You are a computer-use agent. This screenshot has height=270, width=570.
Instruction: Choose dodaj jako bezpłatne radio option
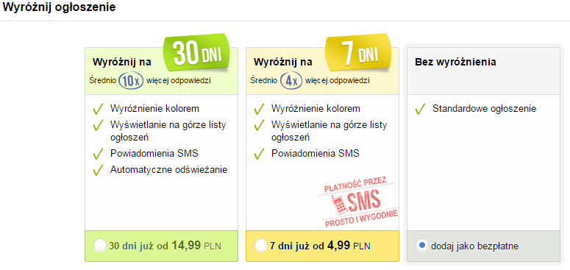pyautogui.click(x=421, y=246)
